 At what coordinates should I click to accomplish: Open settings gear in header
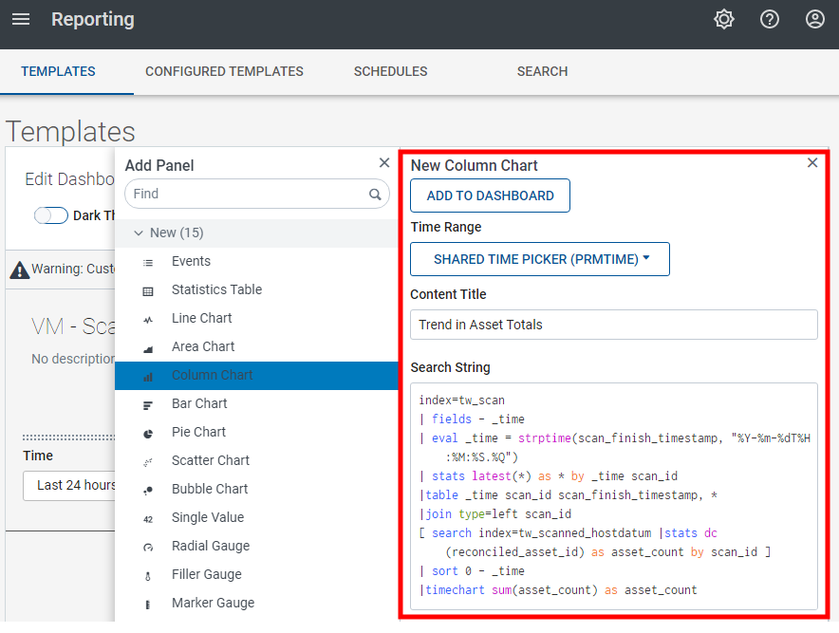(723, 20)
